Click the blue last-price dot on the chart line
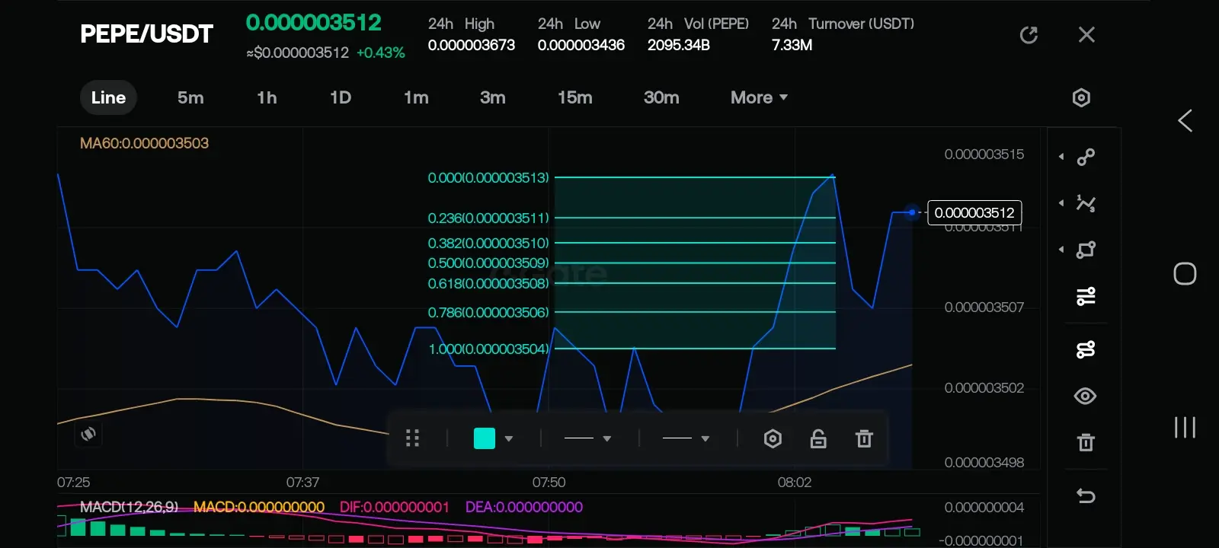 pyautogui.click(x=911, y=212)
